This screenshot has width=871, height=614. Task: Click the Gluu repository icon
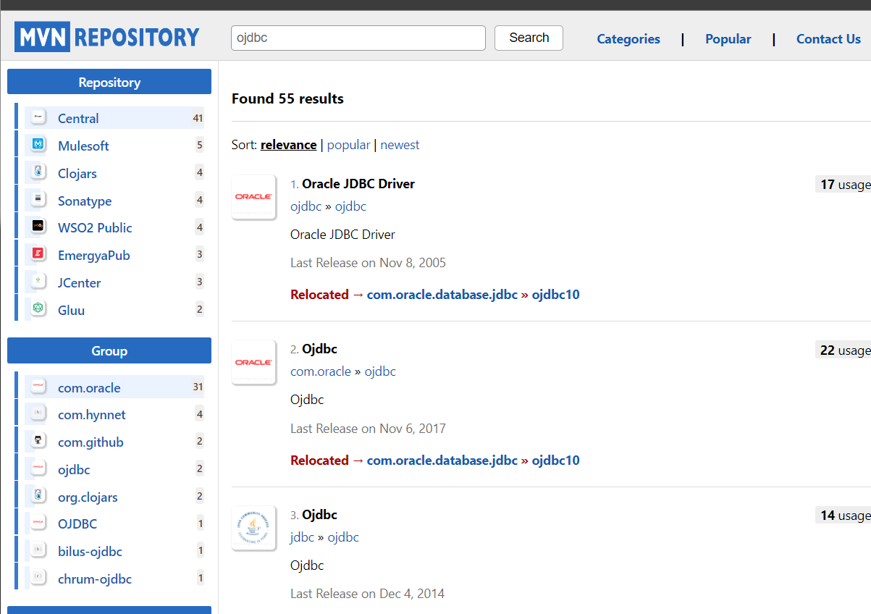(x=38, y=309)
